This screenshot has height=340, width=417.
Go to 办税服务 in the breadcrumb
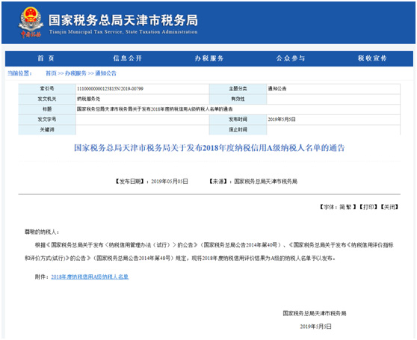(75, 73)
